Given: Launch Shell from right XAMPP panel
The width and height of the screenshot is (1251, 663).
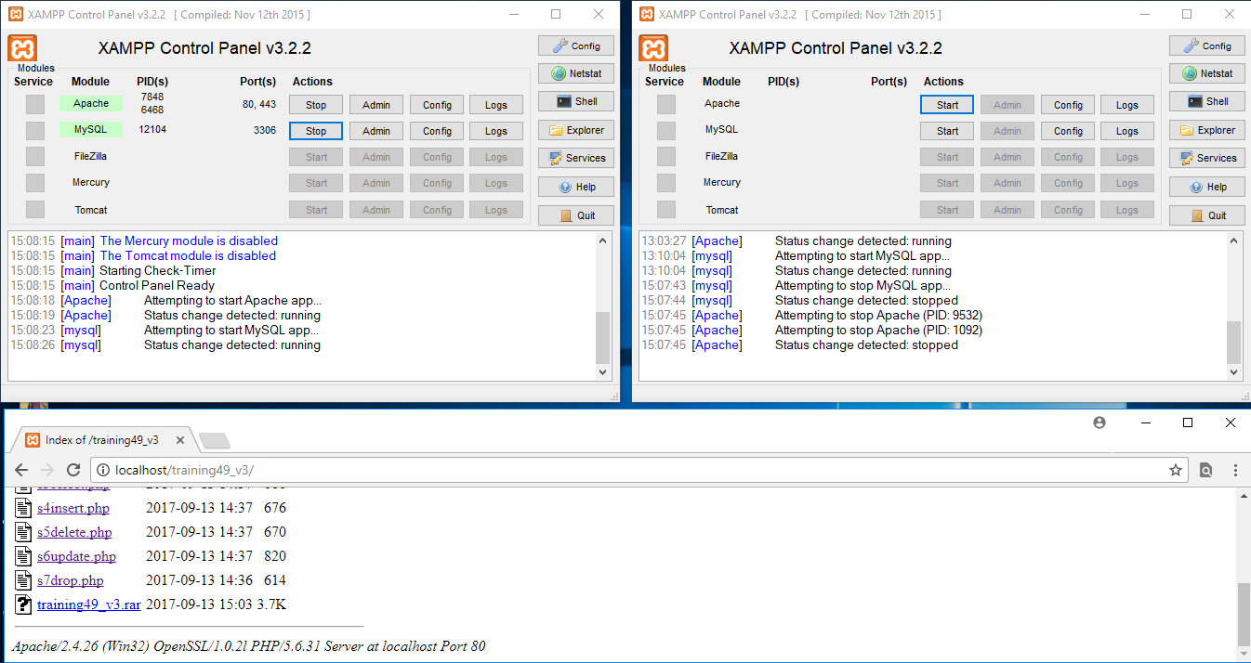Looking at the screenshot, I should pyautogui.click(x=1206, y=102).
